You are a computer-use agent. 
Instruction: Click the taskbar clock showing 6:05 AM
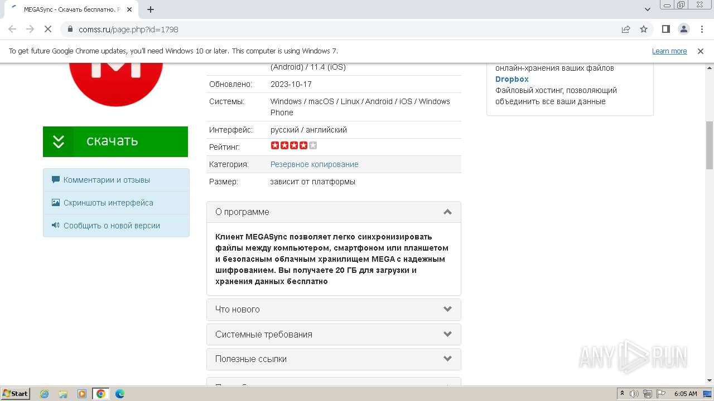click(686, 394)
